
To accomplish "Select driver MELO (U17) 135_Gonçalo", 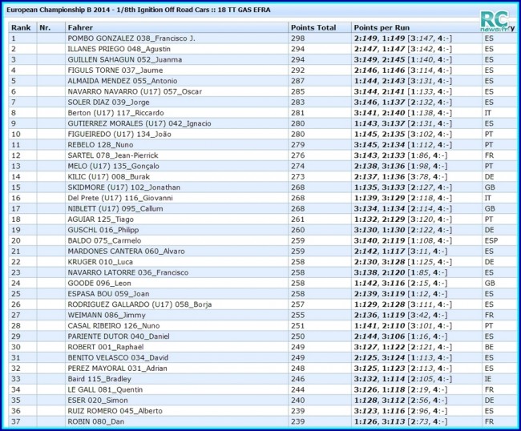I will pyautogui.click(x=113, y=166).
